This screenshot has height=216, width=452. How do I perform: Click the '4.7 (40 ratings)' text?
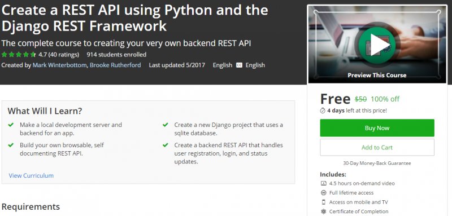click(59, 54)
